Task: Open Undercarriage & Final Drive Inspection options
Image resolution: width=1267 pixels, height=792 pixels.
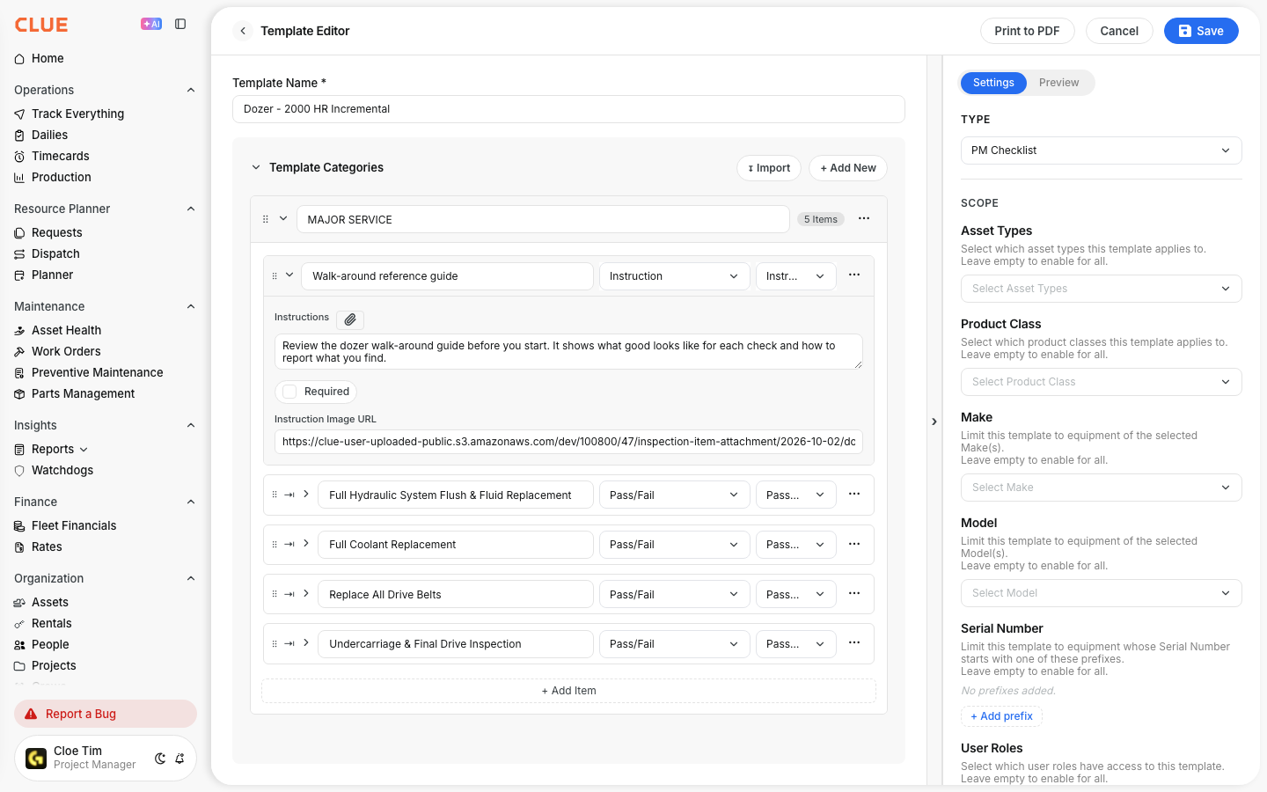Action: tap(854, 643)
